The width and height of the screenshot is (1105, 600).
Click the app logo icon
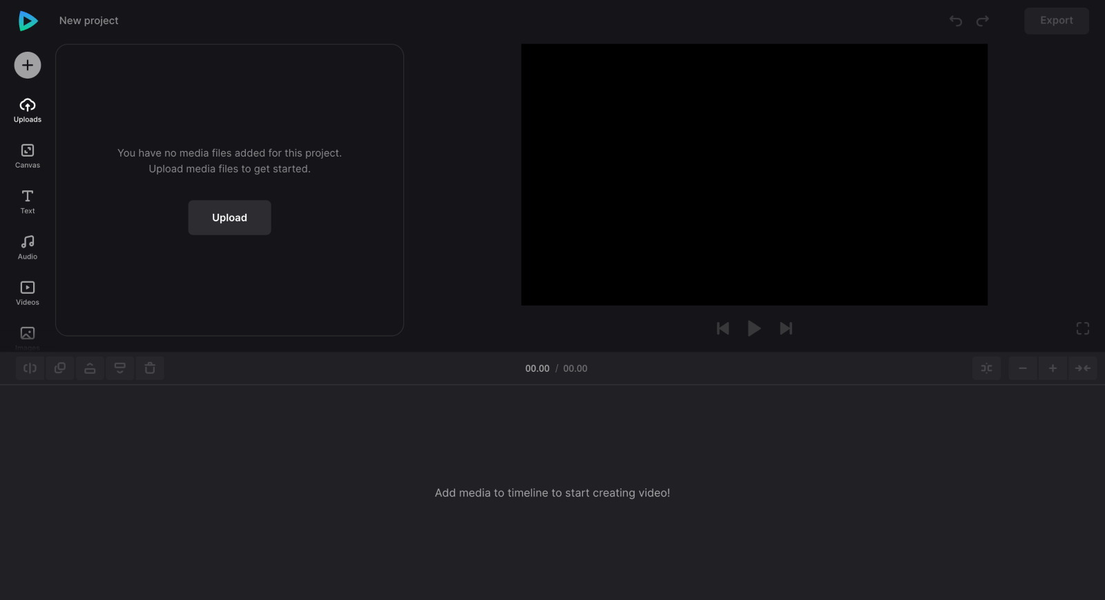[x=28, y=21]
